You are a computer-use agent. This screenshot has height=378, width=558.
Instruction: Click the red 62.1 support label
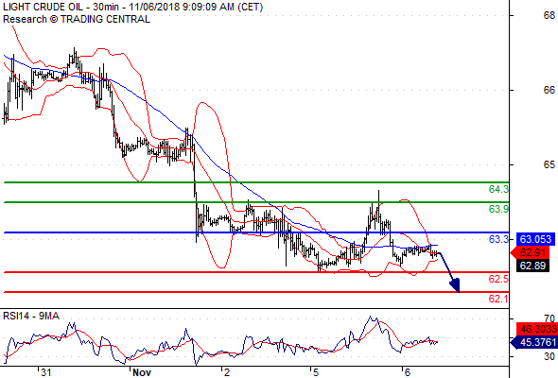pos(498,299)
